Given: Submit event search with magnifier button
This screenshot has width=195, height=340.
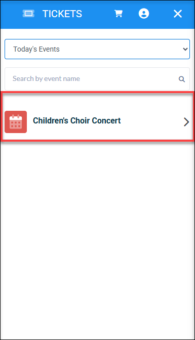Looking at the screenshot, I should click(x=182, y=79).
